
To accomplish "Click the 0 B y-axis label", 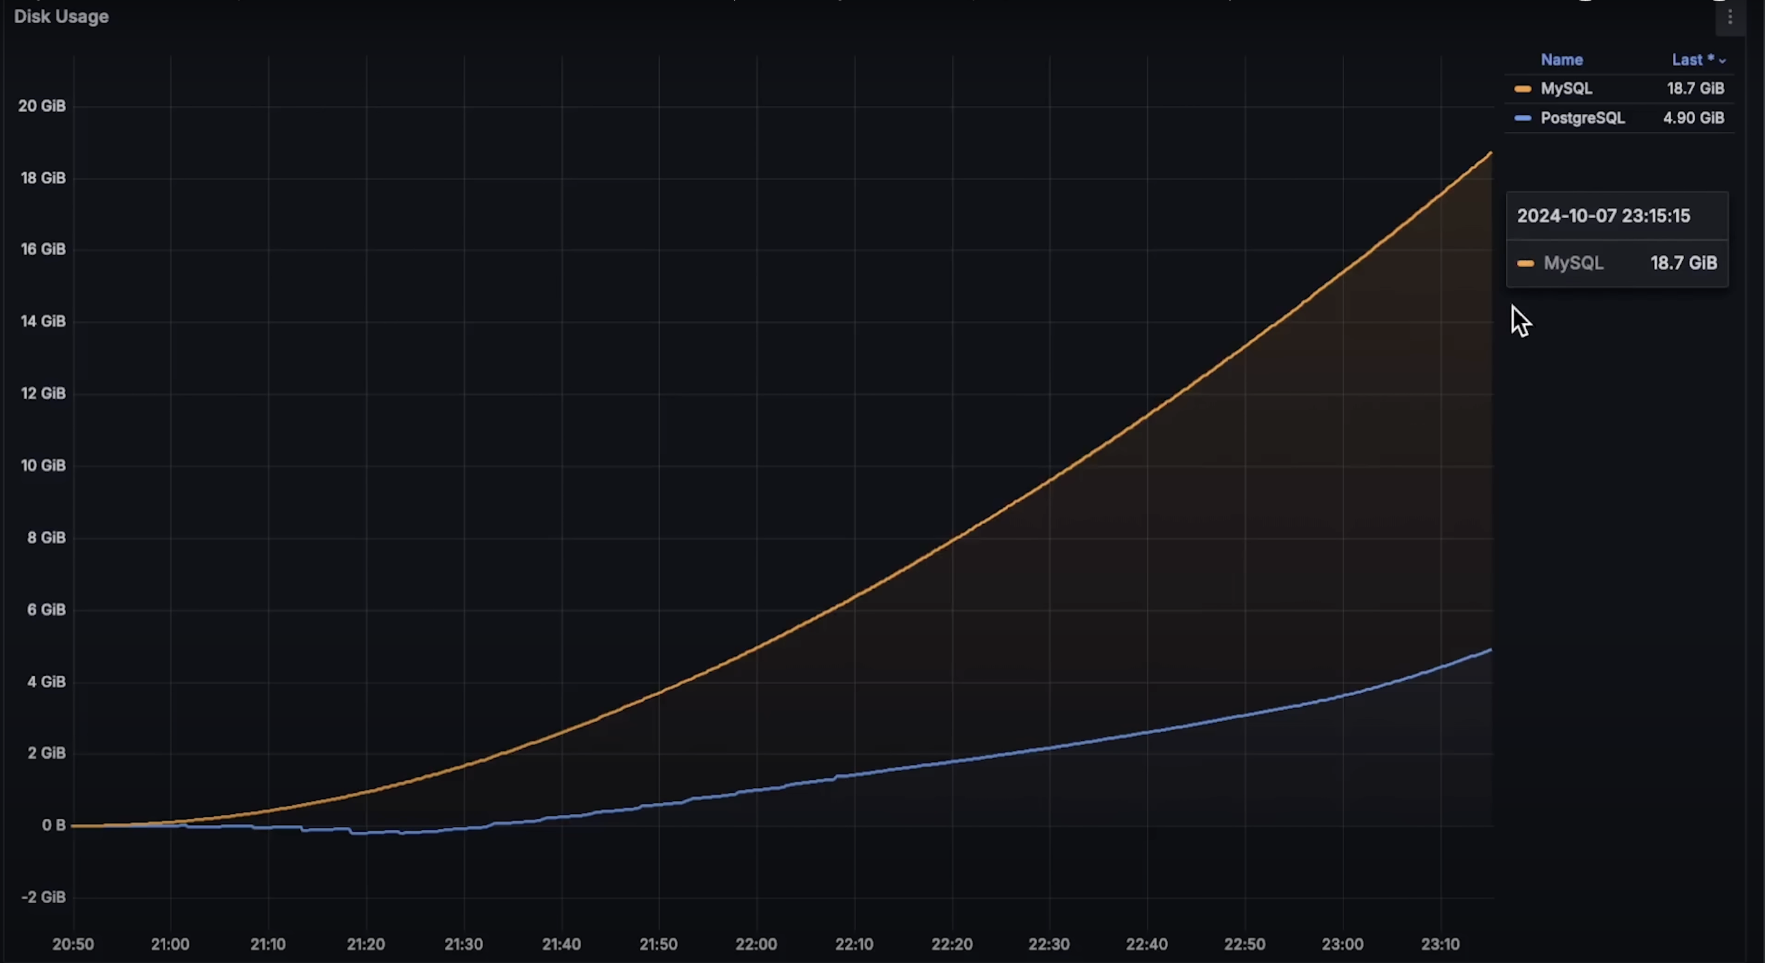I will tap(53, 825).
